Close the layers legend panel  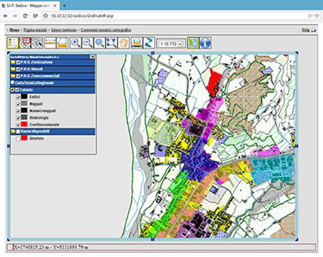click(x=92, y=56)
